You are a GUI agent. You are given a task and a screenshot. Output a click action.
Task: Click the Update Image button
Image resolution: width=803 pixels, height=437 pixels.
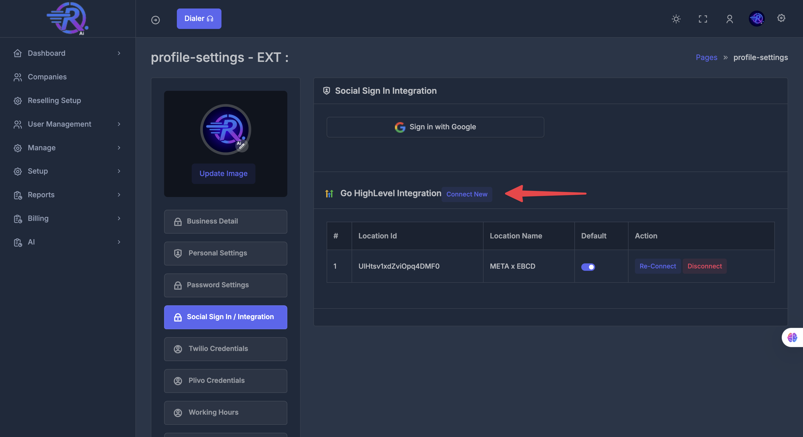pos(224,174)
